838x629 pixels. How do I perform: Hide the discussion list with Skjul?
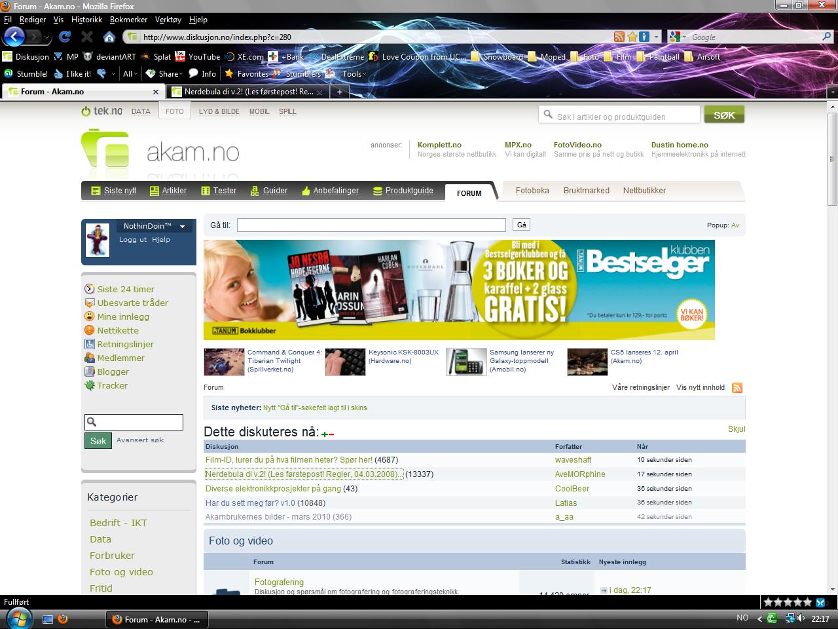point(737,429)
